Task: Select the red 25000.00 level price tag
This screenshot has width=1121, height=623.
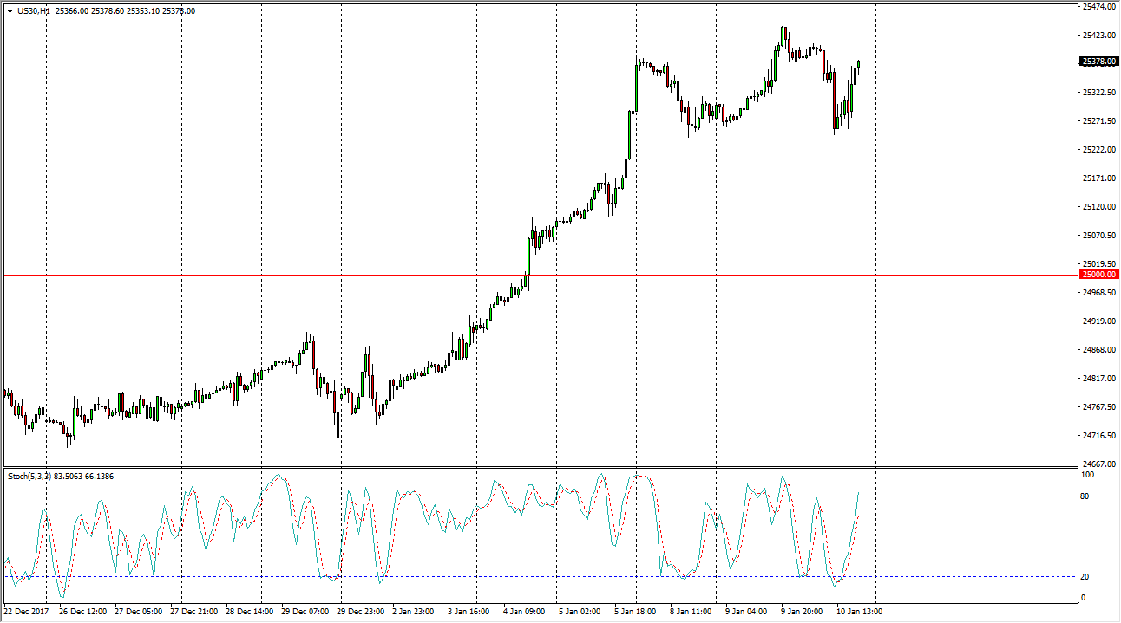Action: [x=1098, y=275]
